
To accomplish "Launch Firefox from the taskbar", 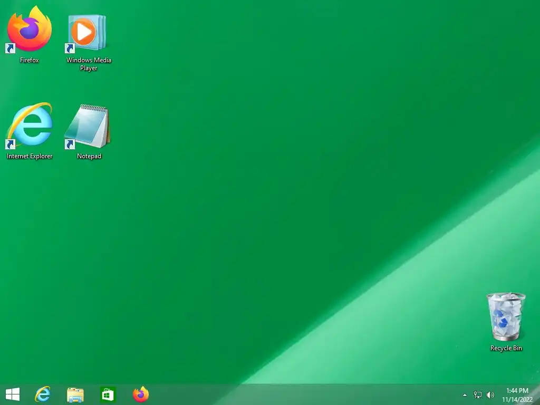I will point(140,394).
